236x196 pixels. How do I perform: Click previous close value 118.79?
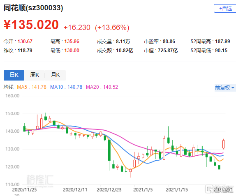tap(25, 51)
